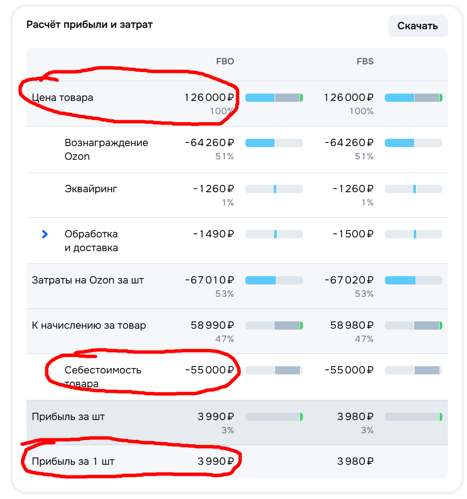Click the Расчёт прибыли и затрат heading
Viewport: 467px width, 499px height.
(x=89, y=25)
